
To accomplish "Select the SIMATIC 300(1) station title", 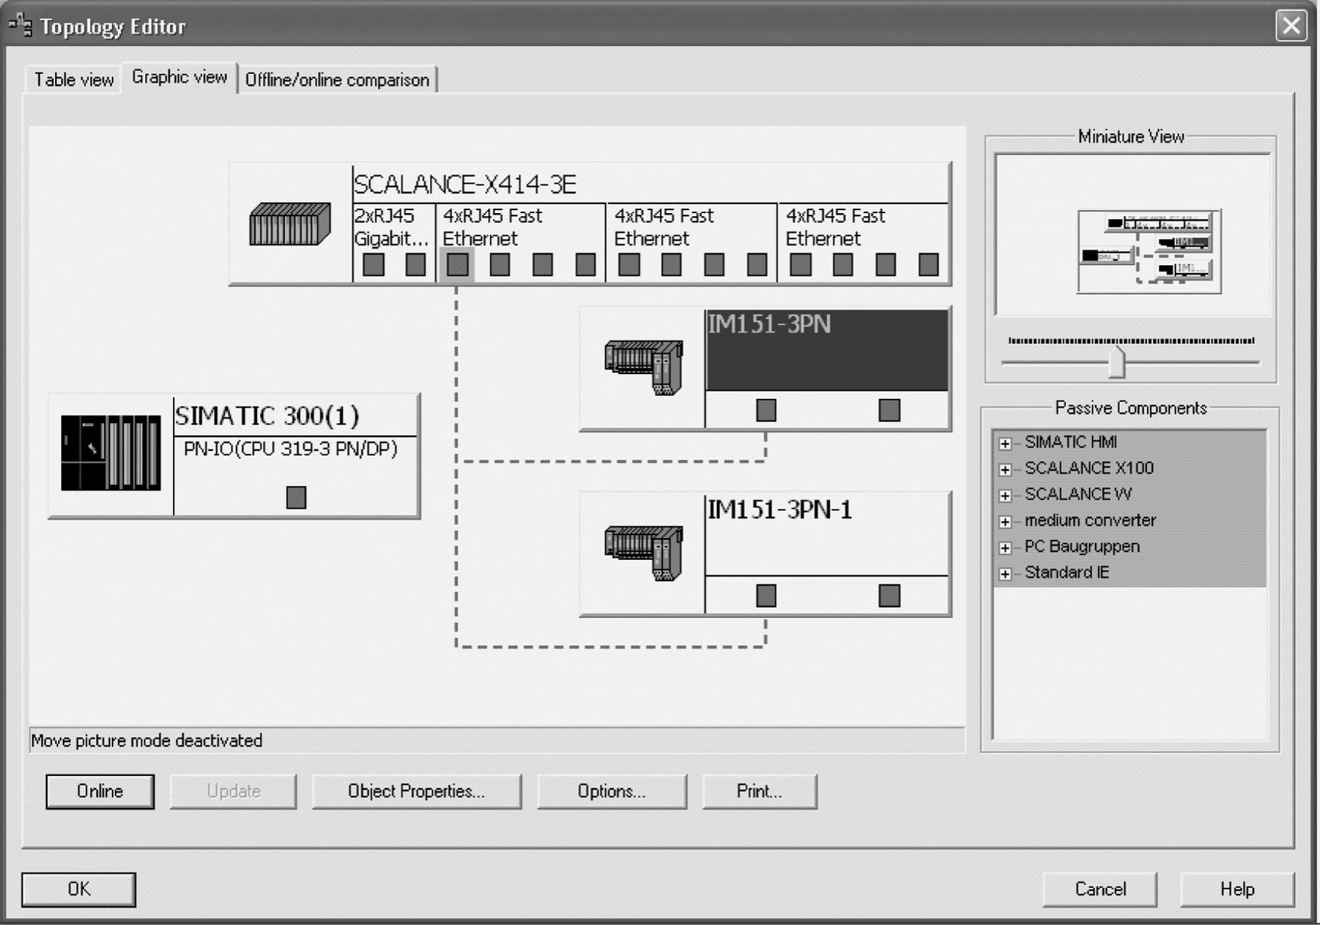I will click(x=267, y=415).
